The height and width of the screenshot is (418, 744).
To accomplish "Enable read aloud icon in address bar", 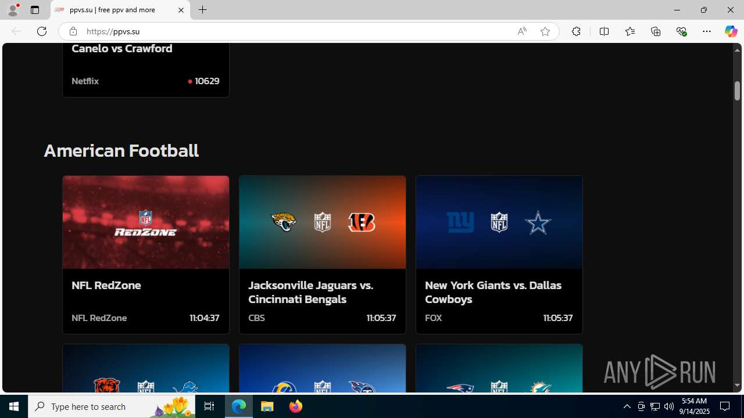I will coord(522,31).
